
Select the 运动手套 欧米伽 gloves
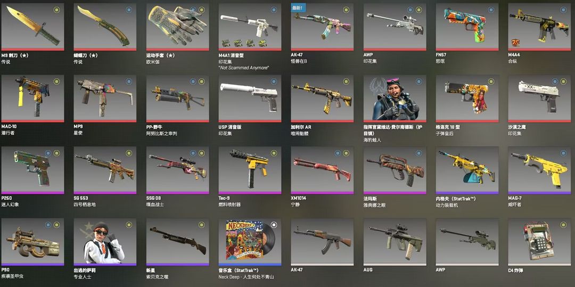[177, 27]
